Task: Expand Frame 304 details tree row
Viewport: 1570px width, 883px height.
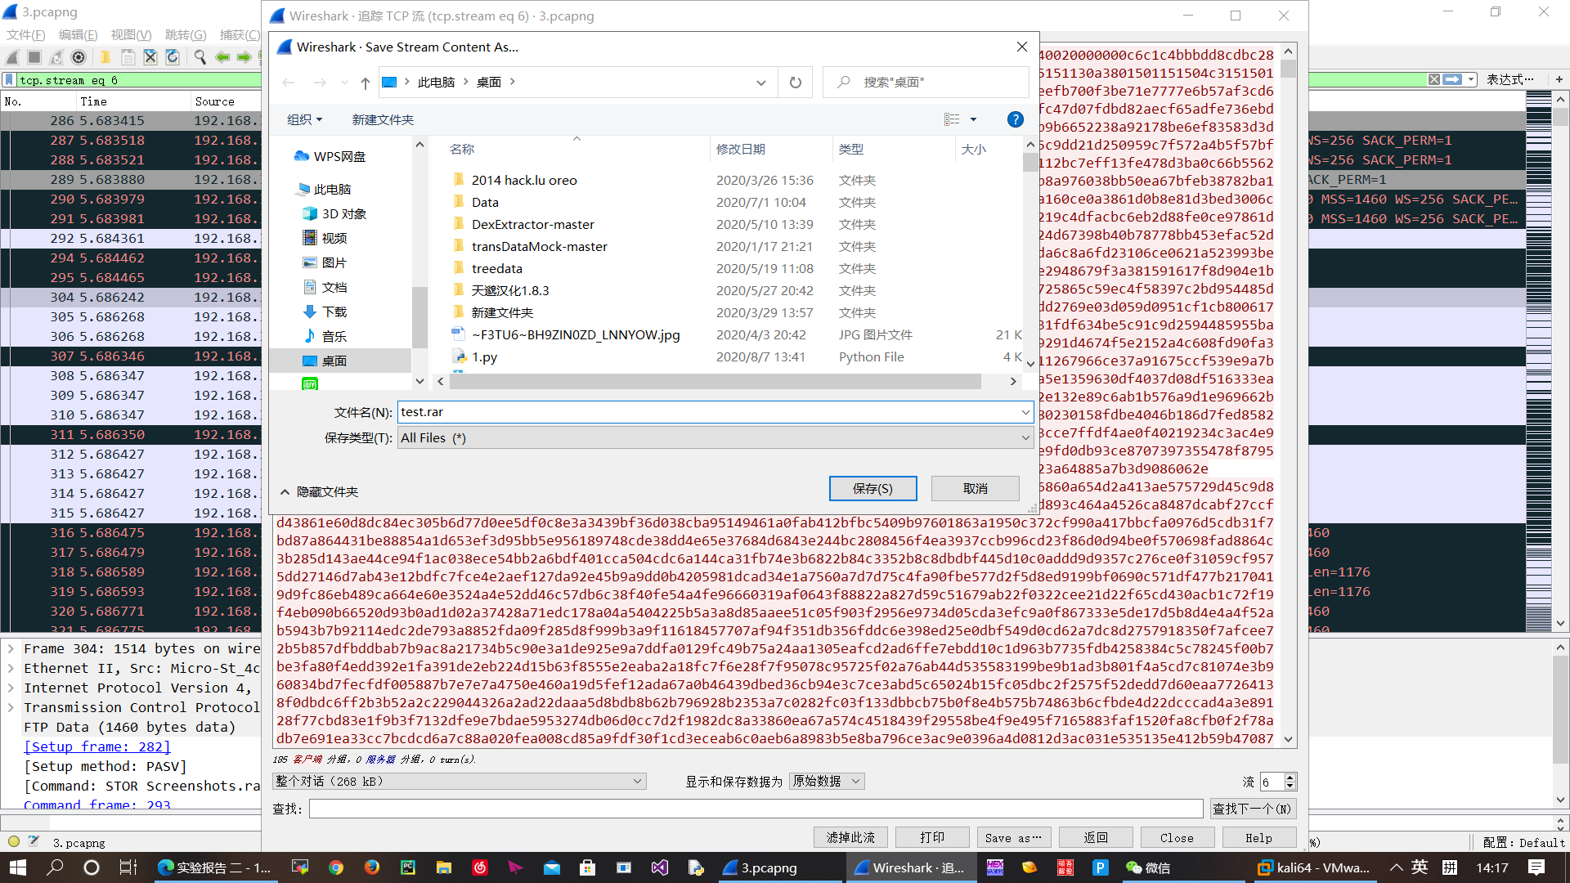Action: [11, 648]
